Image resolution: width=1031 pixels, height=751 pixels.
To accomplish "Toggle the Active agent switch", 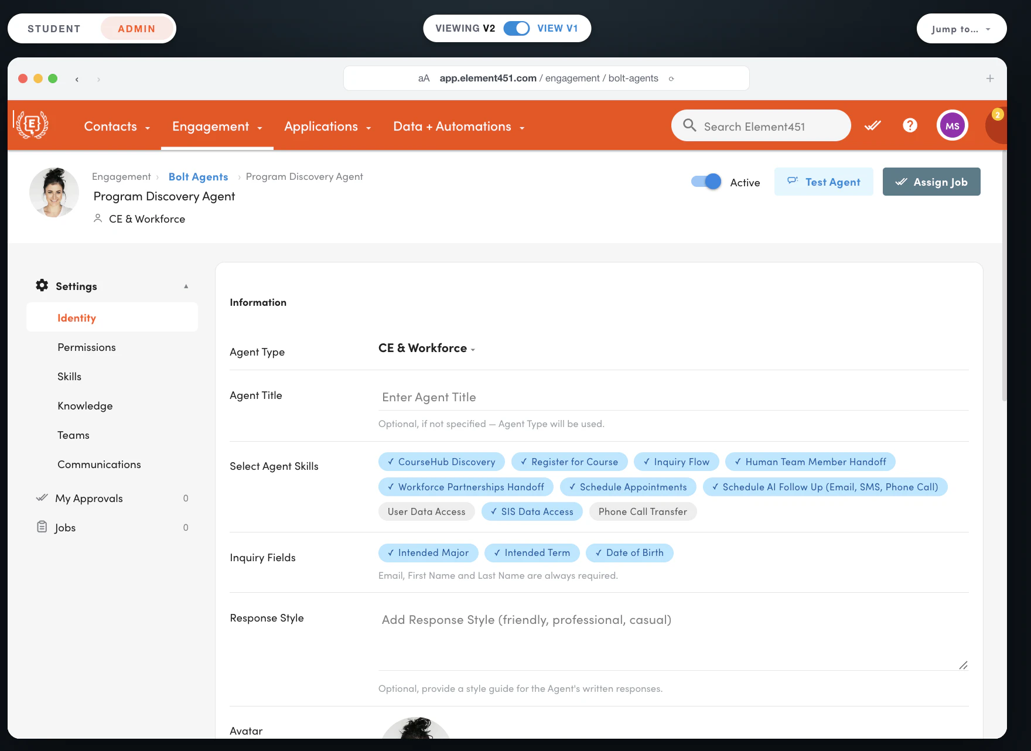I will pos(706,182).
